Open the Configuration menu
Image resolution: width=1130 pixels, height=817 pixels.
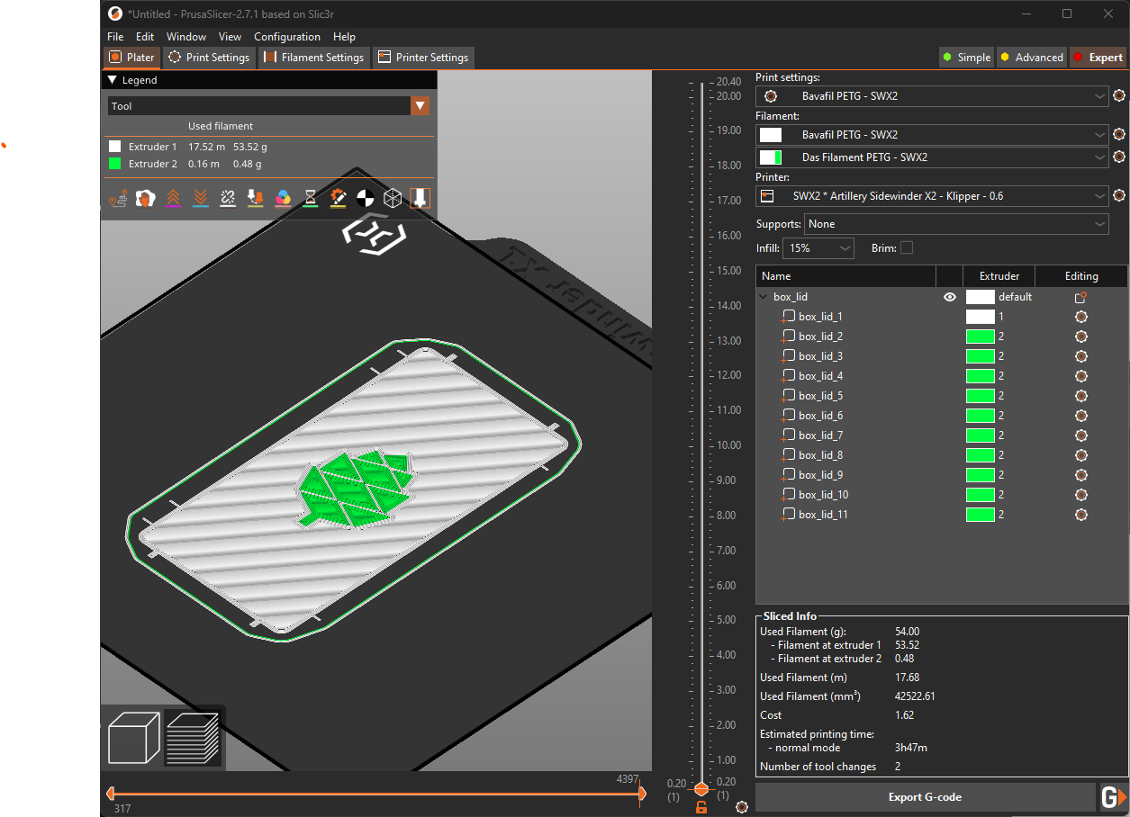pyautogui.click(x=287, y=37)
